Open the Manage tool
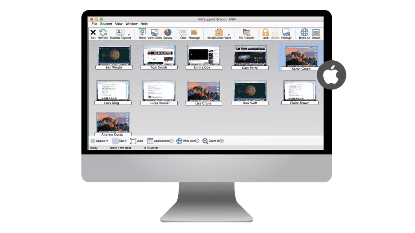Screen dimensions: 415x233 [x=286, y=33]
